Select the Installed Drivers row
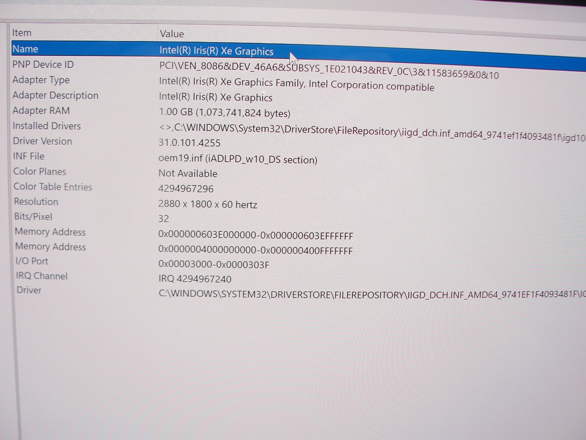This screenshot has height=440, width=586. [47, 126]
